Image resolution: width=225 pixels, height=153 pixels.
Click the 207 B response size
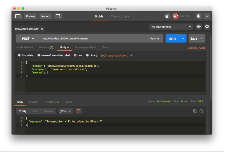coord(200,102)
